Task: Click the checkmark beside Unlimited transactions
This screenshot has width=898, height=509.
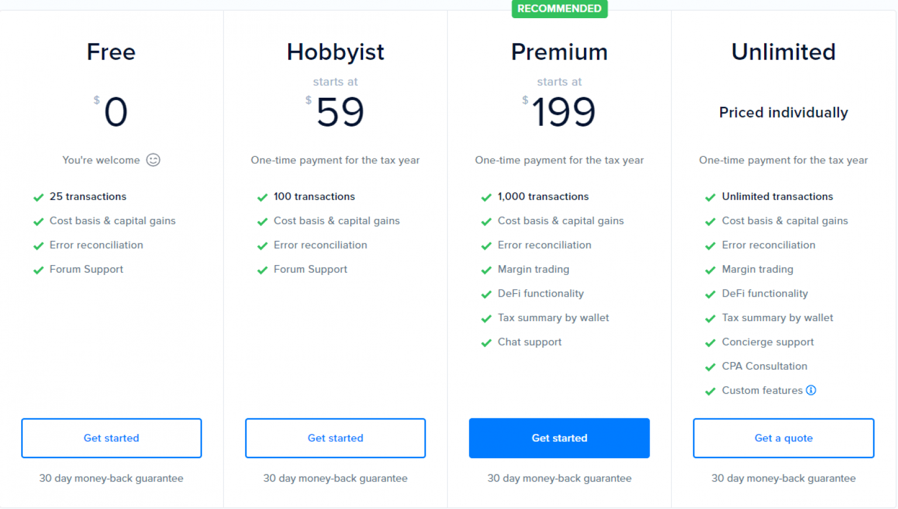Action: (710, 197)
